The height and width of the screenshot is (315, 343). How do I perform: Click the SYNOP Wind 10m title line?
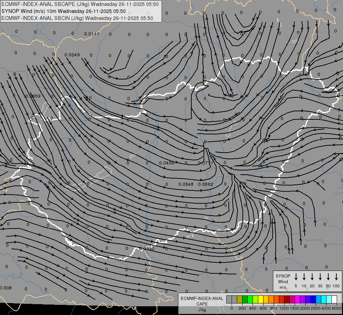coord(64,11)
